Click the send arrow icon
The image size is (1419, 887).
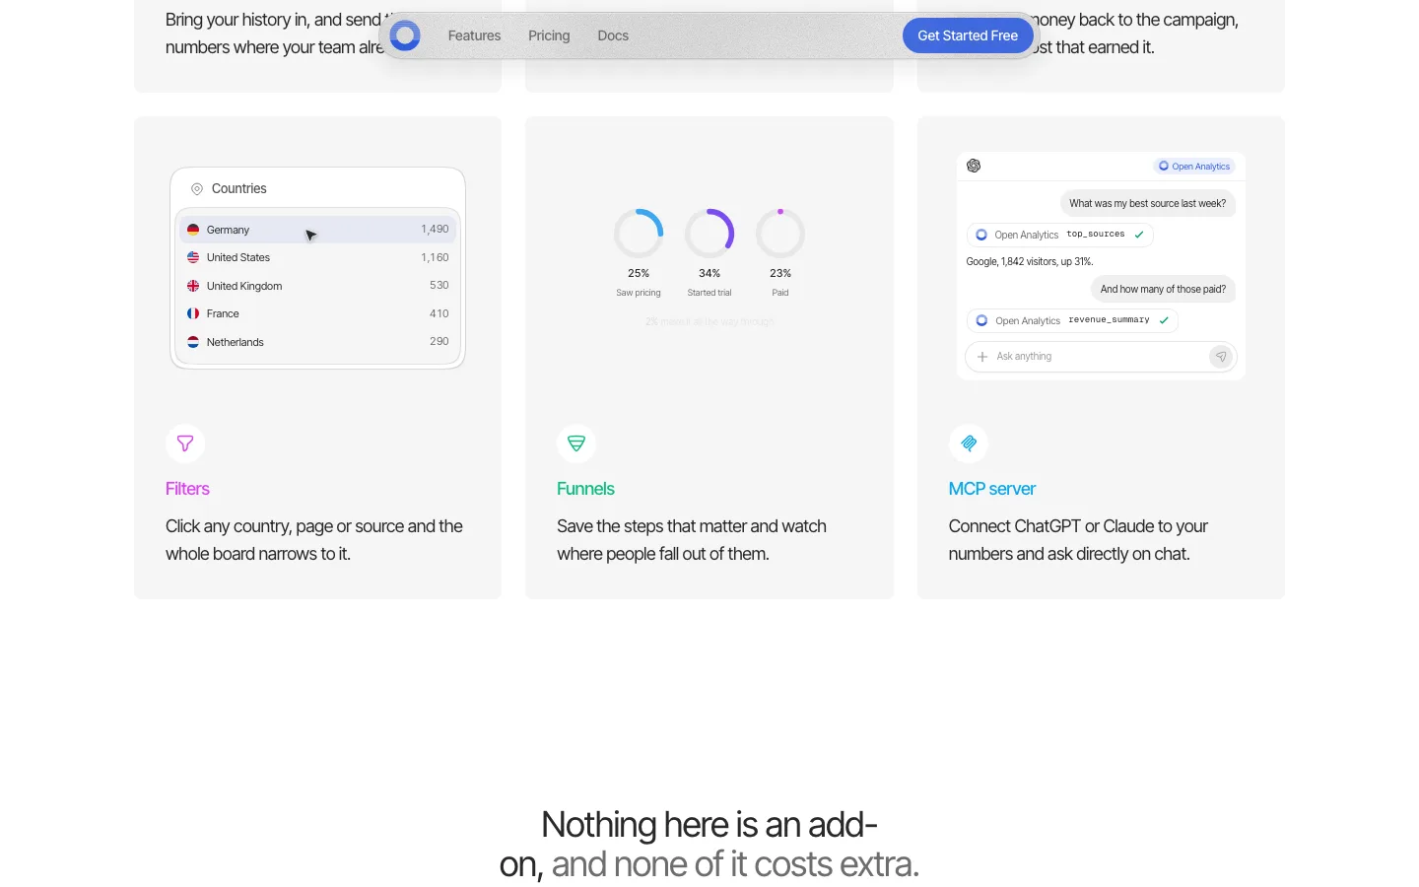click(x=1221, y=357)
